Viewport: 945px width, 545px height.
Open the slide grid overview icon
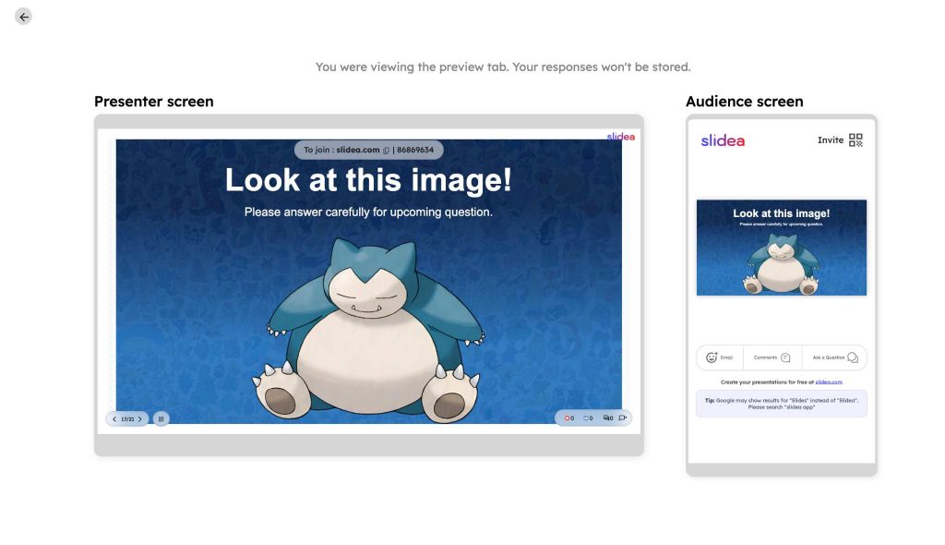161,418
